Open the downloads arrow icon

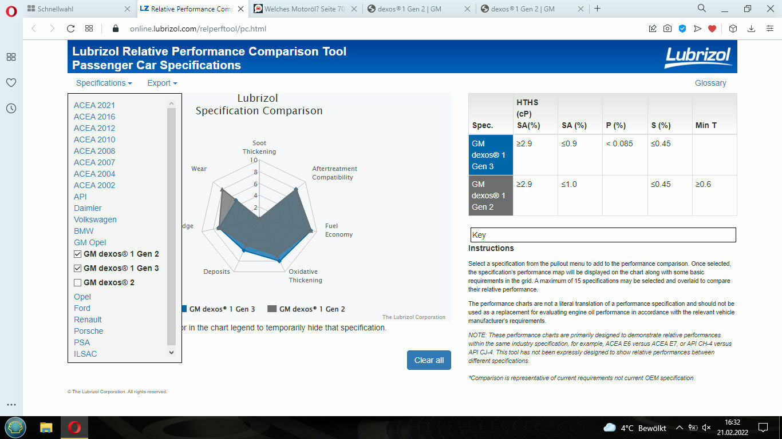[x=751, y=29]
